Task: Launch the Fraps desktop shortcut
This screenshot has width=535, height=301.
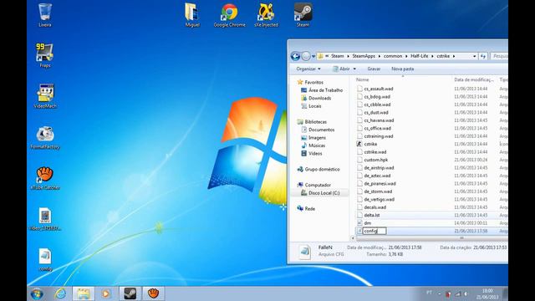Action: click(44, 55)
